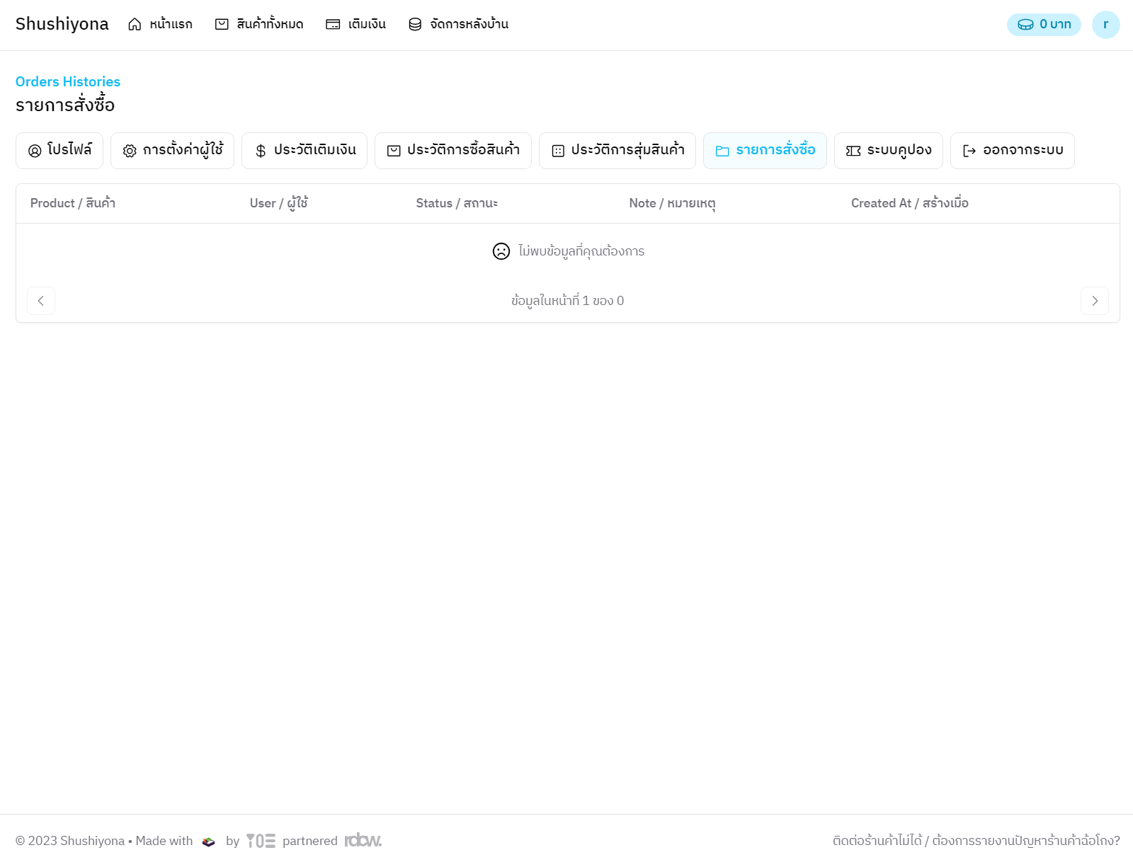Select the รายการสั่งซื้อ orders tab
This screenshot has width=1133, height=867.
click(765, 151)
